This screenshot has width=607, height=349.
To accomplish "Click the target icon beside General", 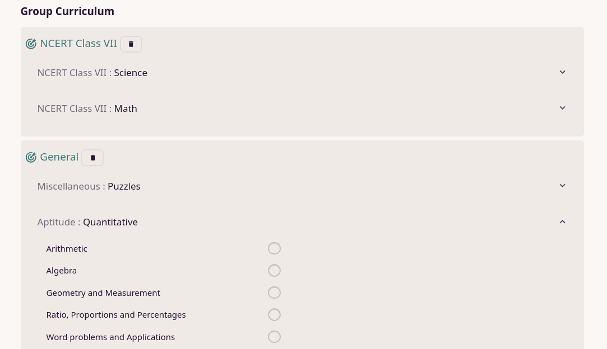I will [31, 158].
